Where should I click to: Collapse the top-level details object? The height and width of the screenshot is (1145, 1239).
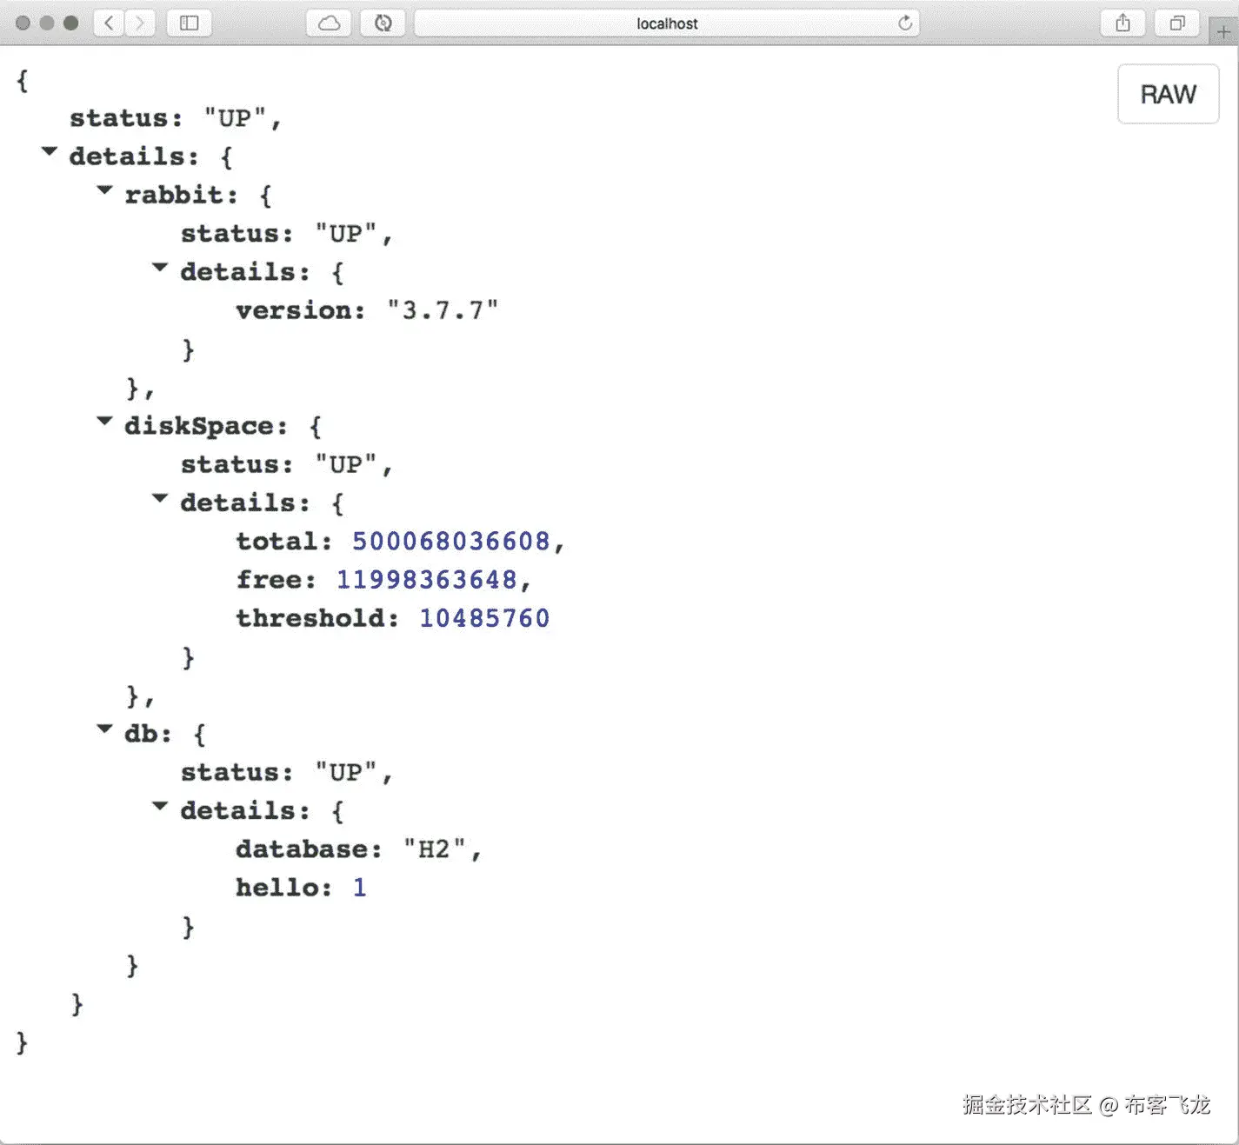[x=50, y=151]
